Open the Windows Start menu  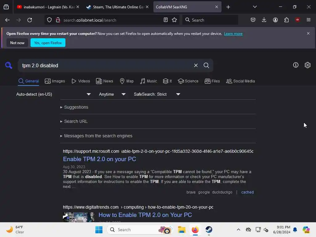[99, 230]
